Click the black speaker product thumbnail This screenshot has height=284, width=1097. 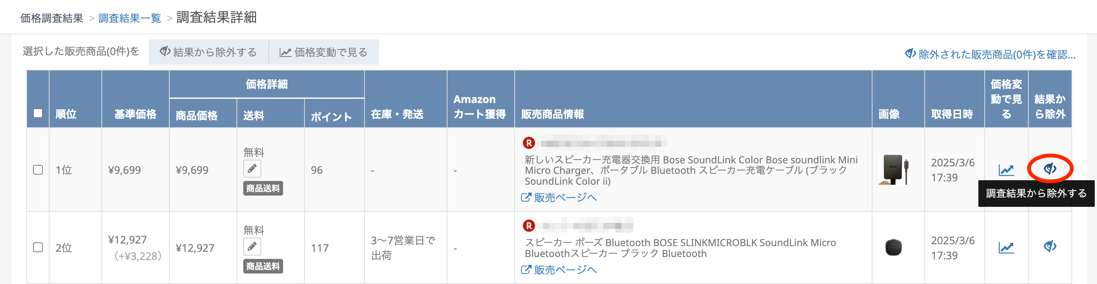click(894, 247)
